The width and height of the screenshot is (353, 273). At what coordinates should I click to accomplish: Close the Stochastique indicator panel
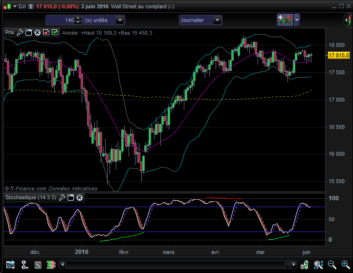[80, 198]
